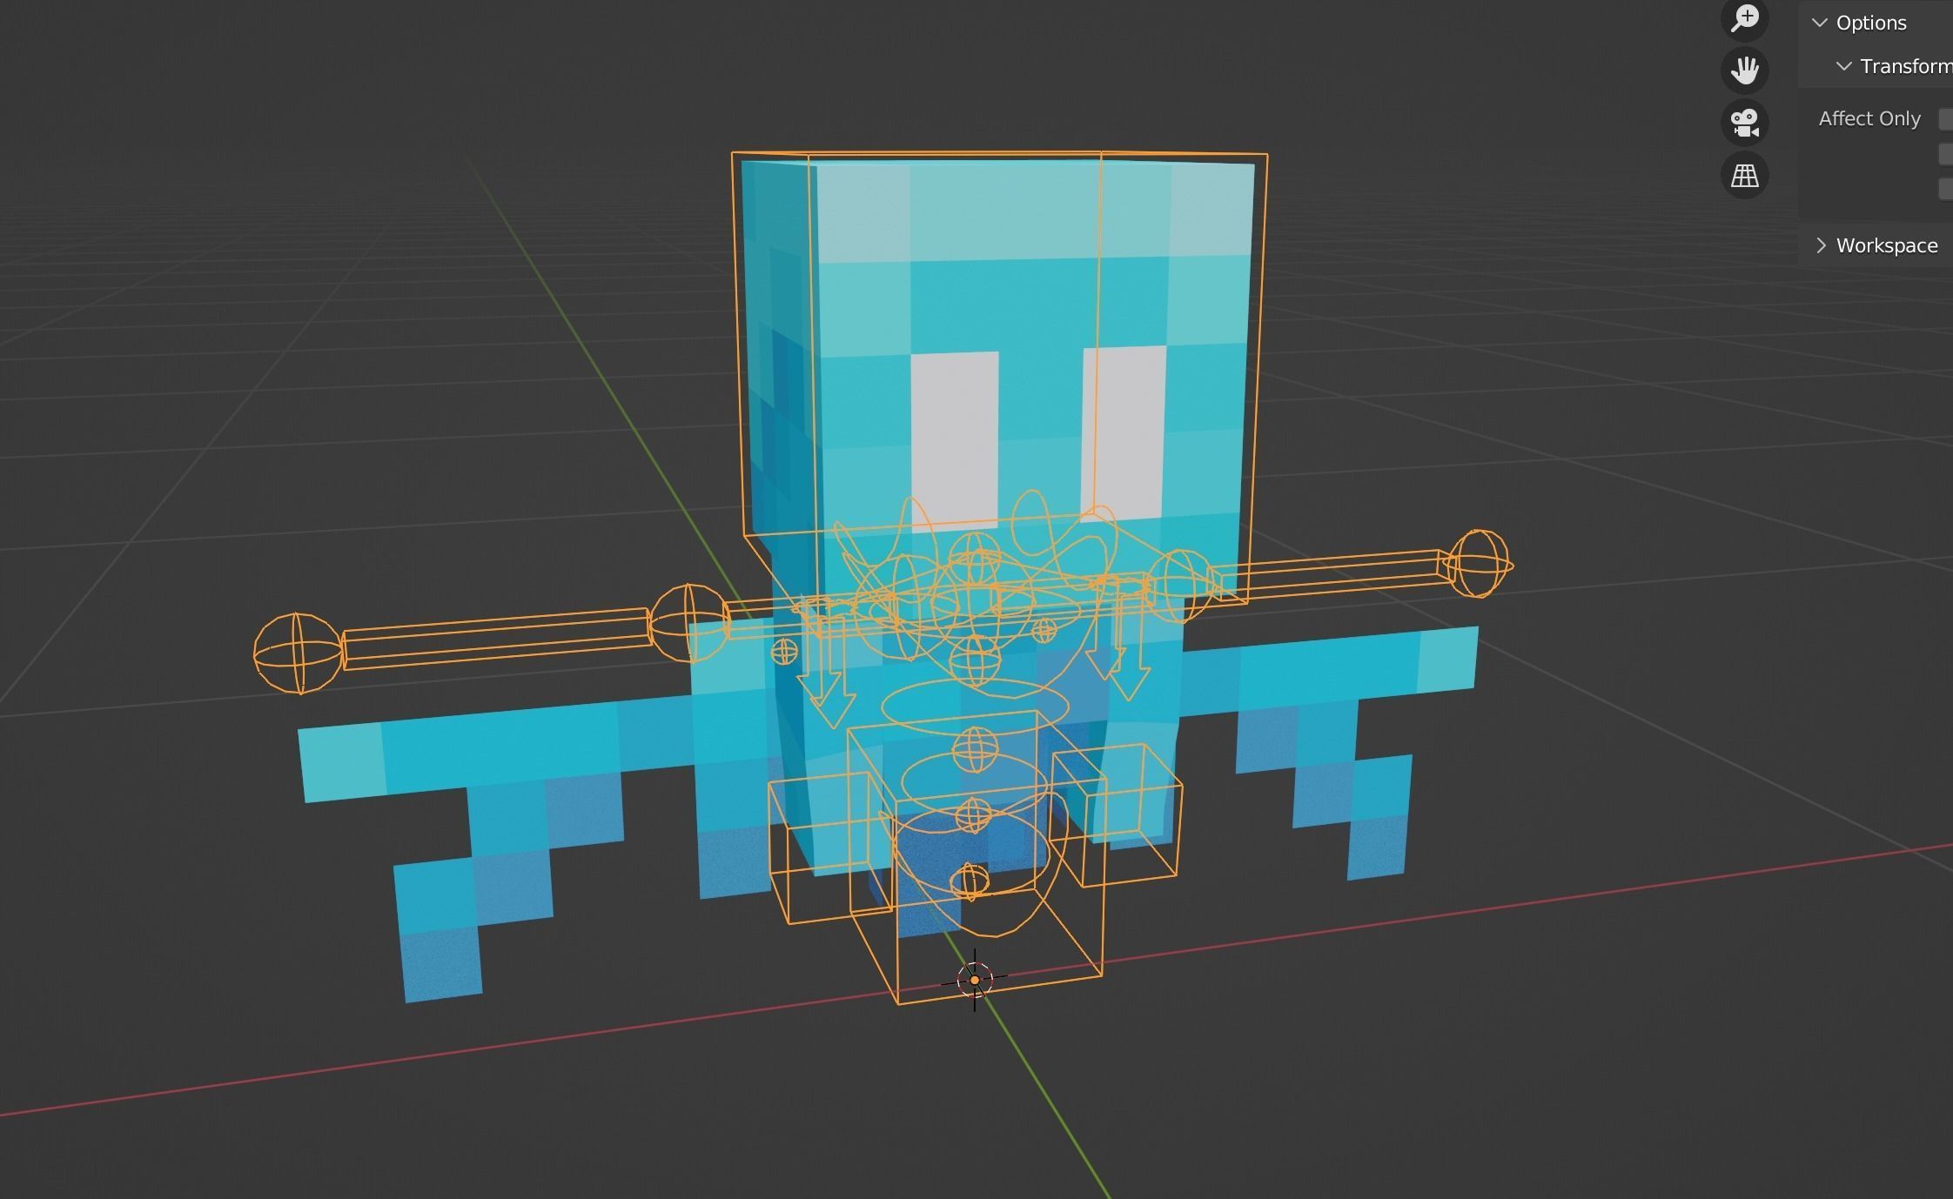This screenshot has width=1953, height=1199.
Task: Expand the Workspace panel
Action: (x=1821, y=245)
